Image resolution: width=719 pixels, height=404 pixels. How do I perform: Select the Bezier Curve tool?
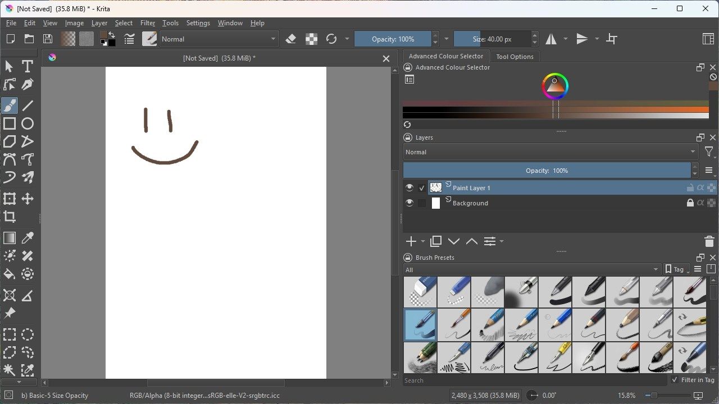pyautogui.click(x=10, y=159)
